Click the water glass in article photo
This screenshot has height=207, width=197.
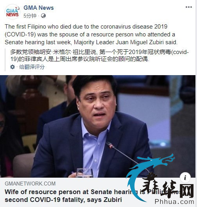coord(84,173)
